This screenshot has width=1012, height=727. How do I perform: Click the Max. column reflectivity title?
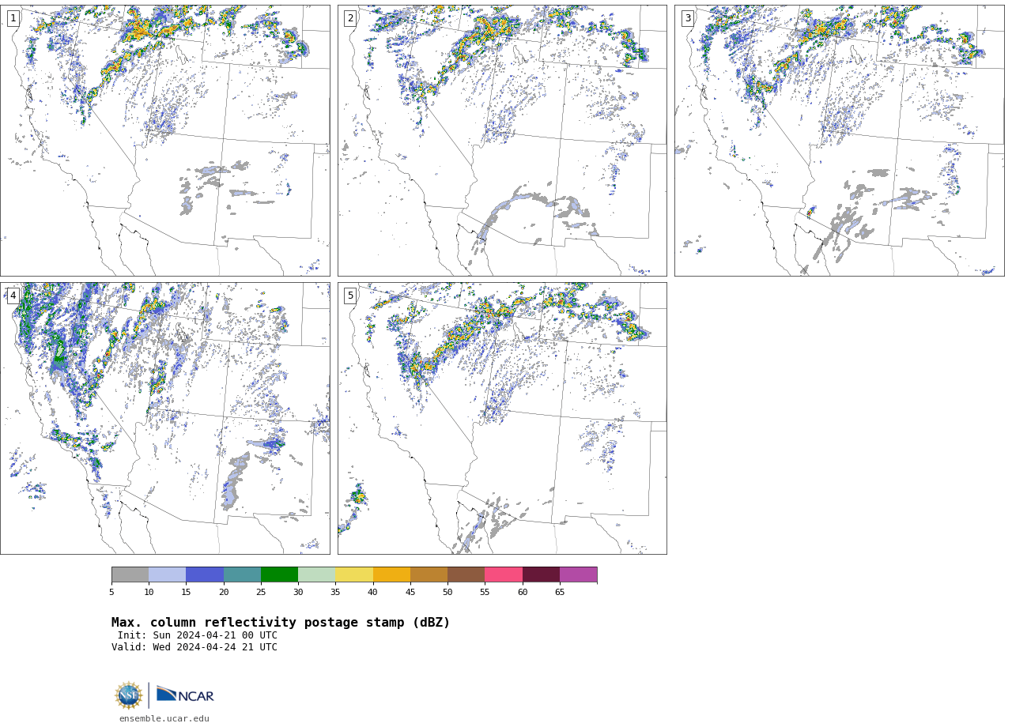(281, 623)
